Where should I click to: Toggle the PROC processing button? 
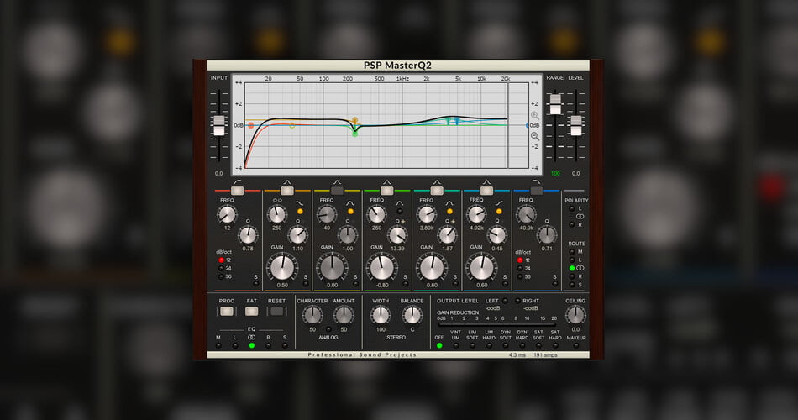pyautogui.click(x=227, y=311)
